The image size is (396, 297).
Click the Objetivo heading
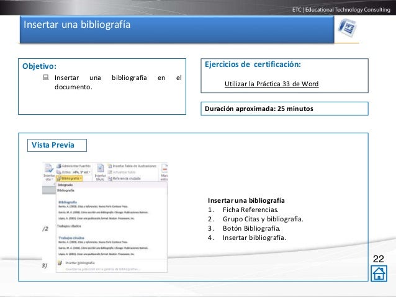point(39,65)
